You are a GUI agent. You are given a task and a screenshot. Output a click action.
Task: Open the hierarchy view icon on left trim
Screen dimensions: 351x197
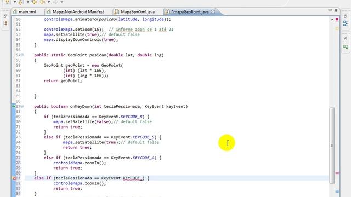click(5, 23)
